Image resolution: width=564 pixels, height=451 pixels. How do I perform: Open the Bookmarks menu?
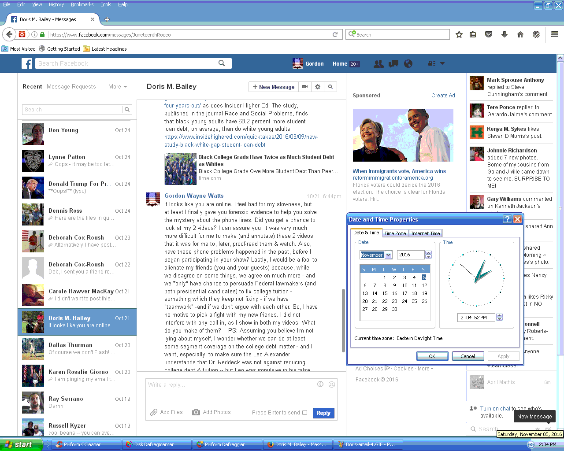[82, 4]
